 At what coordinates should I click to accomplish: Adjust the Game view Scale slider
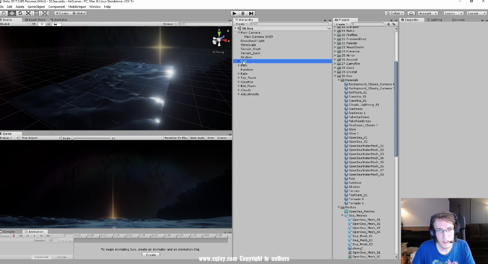[x=73, y=138]
